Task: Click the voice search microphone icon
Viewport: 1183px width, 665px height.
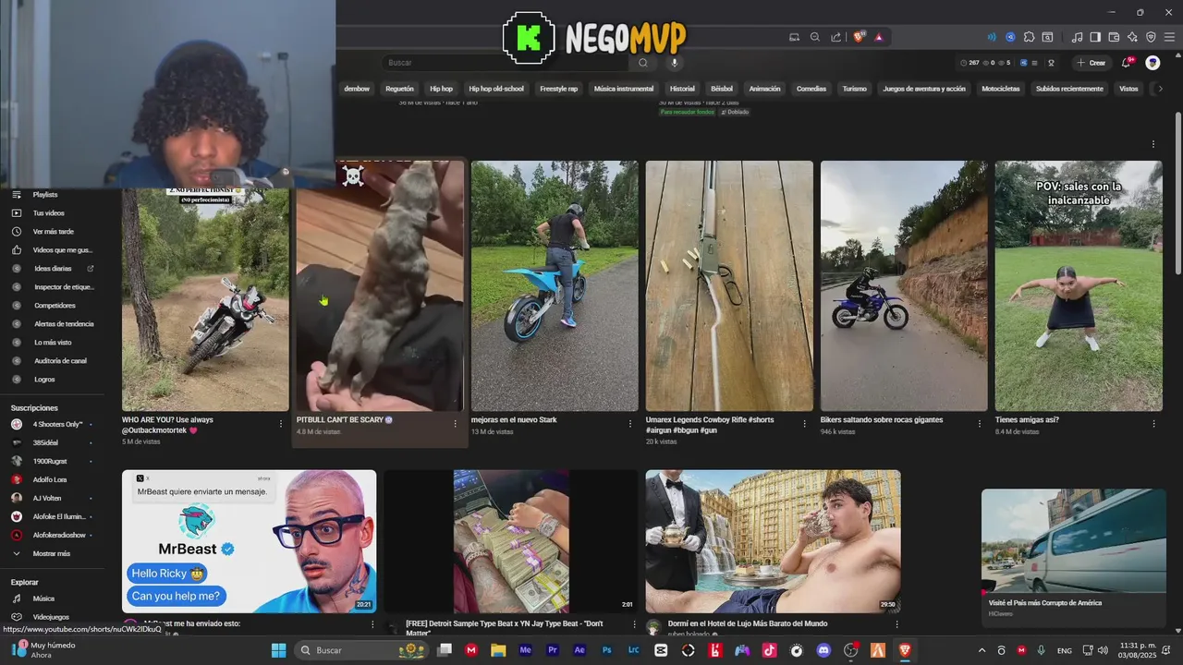Action: pyautogui.click(x=674, y=63)
